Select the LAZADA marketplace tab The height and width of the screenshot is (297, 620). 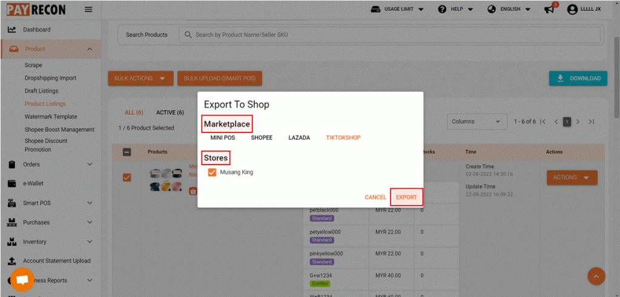[x=299, y=138]
